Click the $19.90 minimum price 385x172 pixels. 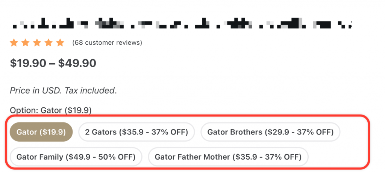[28, 63]
